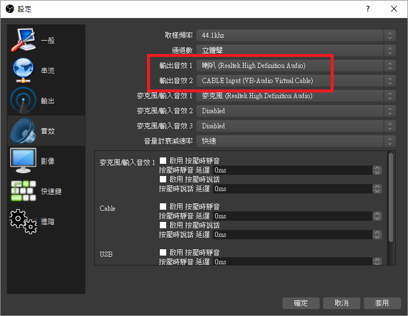Viewport: 408px width, 316px height.
Task: Adjust USB 按壓時靜音 延遲 stepper
Action: (x=377, y=261)
